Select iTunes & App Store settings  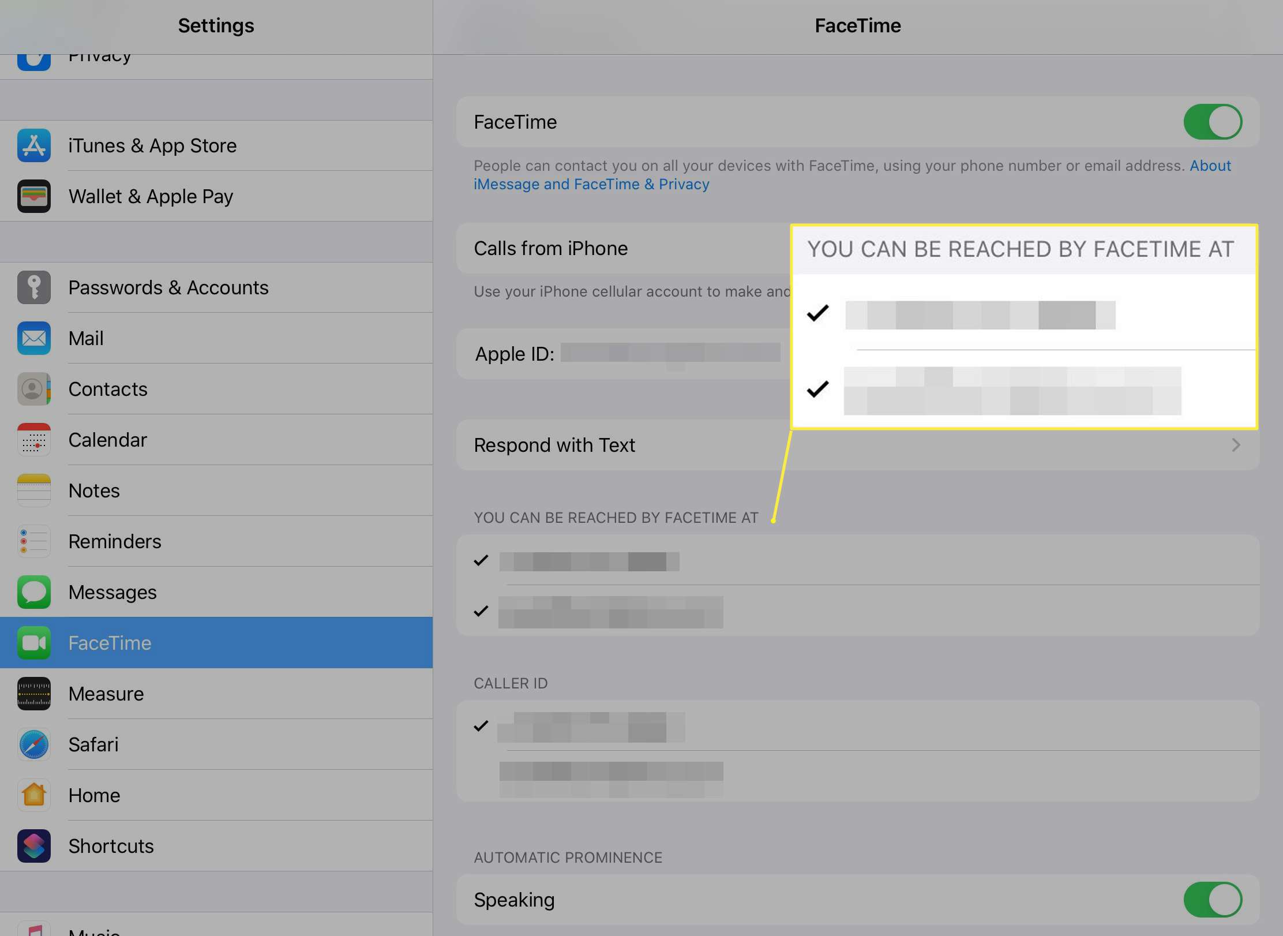click(x=216, y=145)
